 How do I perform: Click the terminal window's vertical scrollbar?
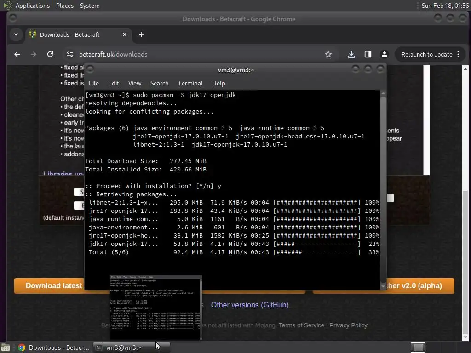coord(383,190)
